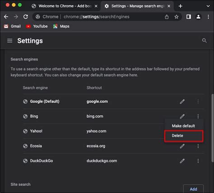Choose Delete from the context menu
Screen dimensions: 214x193
tap(184, 136)
